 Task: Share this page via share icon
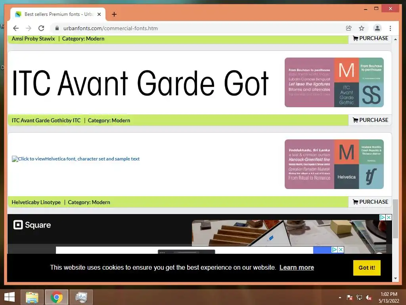pyautogui.click(x=349, y=28)
